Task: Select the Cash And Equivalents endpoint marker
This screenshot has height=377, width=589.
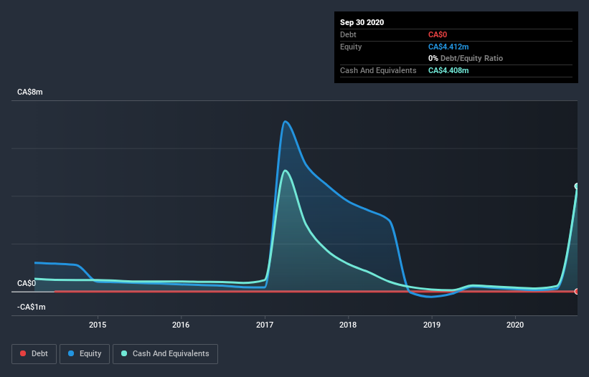Action: click(577, 186)
